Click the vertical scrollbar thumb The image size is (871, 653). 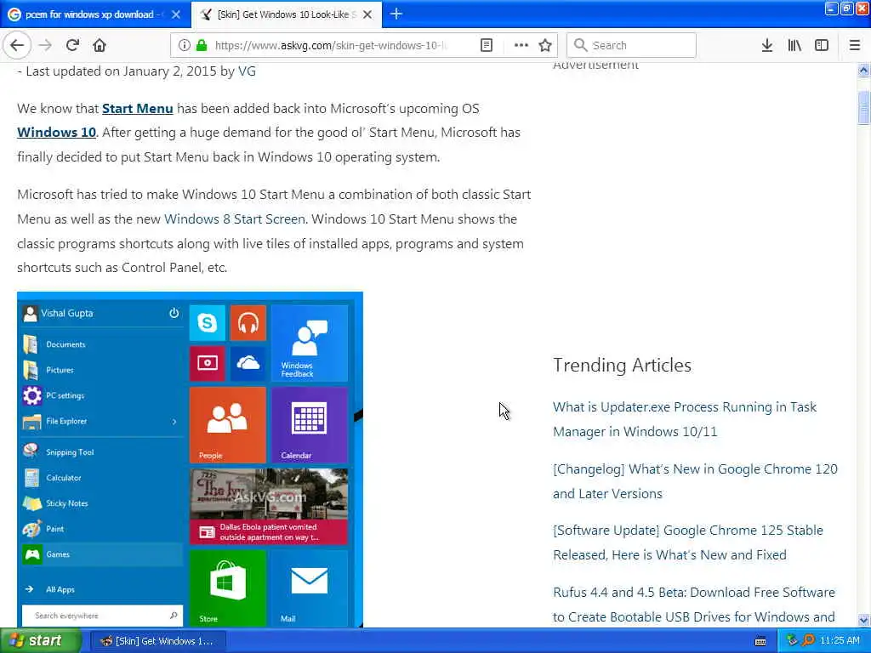click(x=863, y=106)
